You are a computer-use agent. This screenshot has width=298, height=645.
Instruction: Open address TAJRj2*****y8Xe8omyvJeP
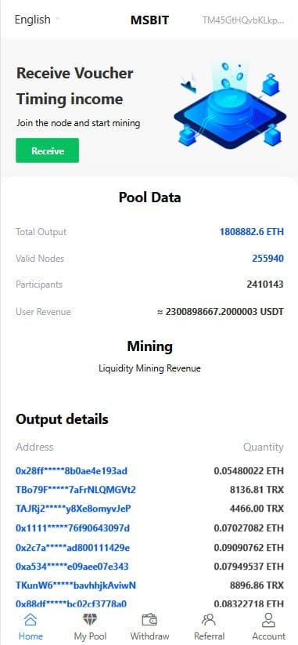coord(73,509)
